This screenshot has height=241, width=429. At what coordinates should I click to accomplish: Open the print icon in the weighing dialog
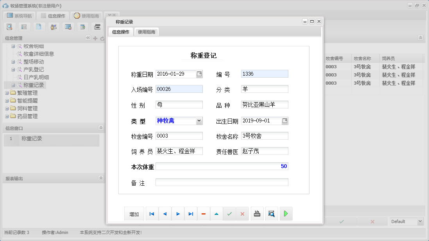(257, 214)
